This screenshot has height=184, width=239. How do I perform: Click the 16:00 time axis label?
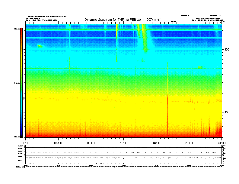tap(156, 143)
